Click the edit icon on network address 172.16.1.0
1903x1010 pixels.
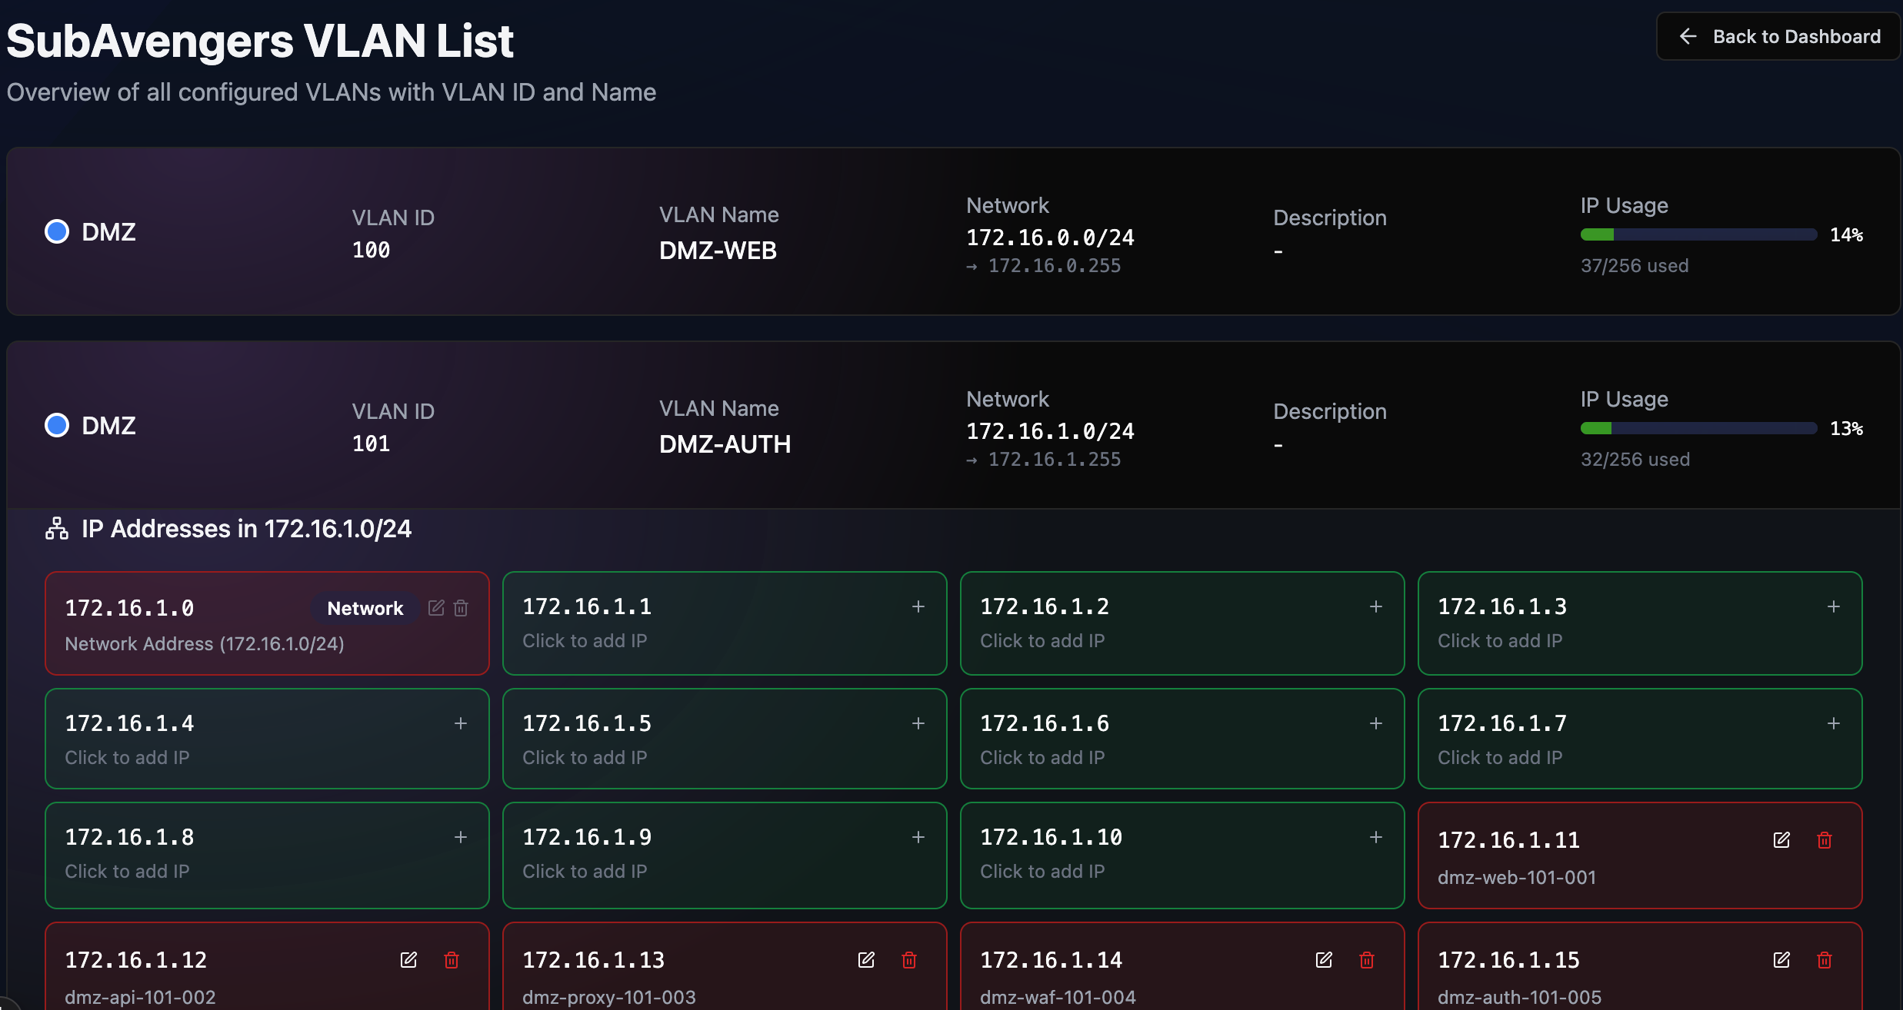[x=436, y=608]
